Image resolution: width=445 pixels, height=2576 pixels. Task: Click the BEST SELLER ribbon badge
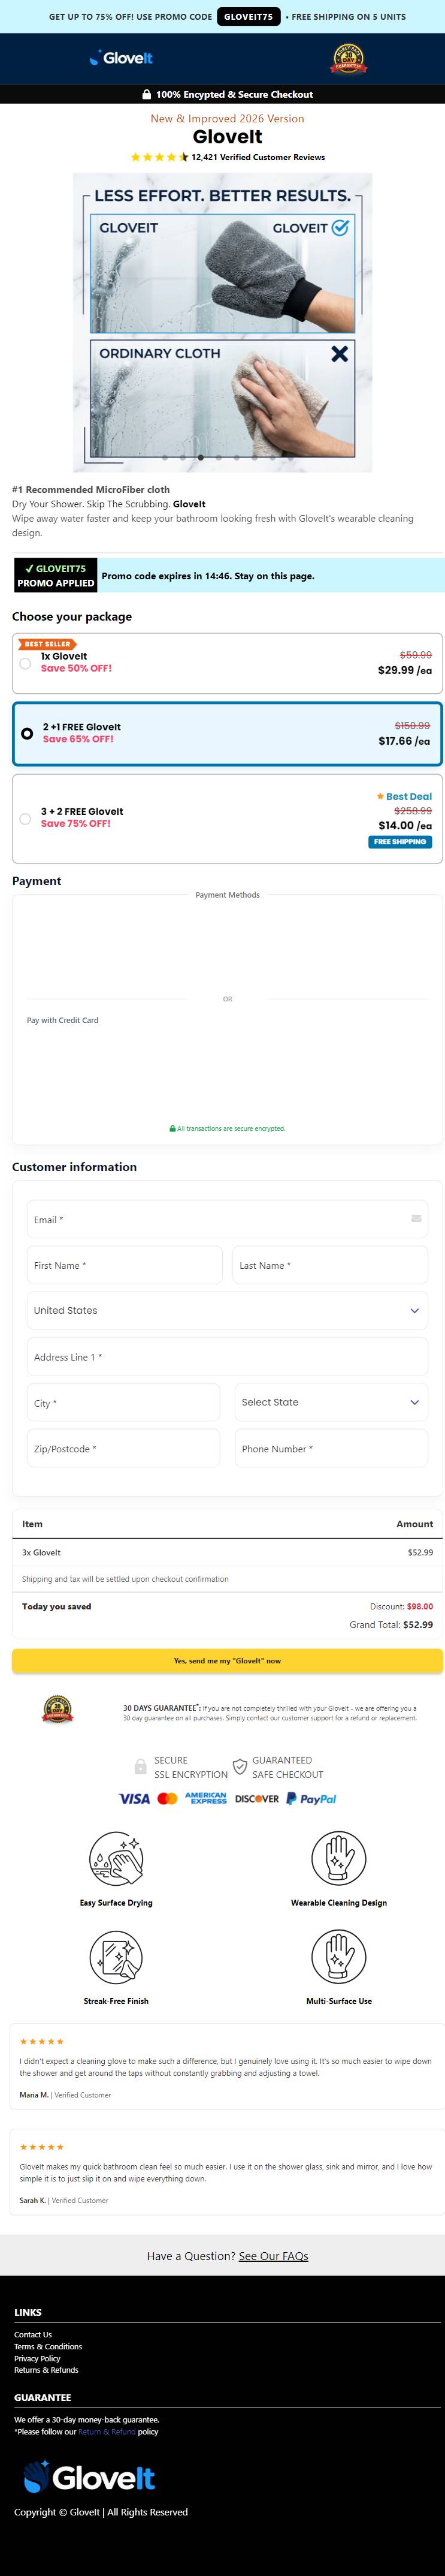[x=48, y=644]
